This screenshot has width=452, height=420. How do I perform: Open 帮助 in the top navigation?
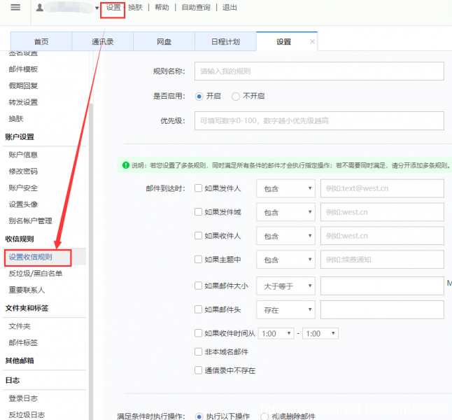(x=162, y=8)
